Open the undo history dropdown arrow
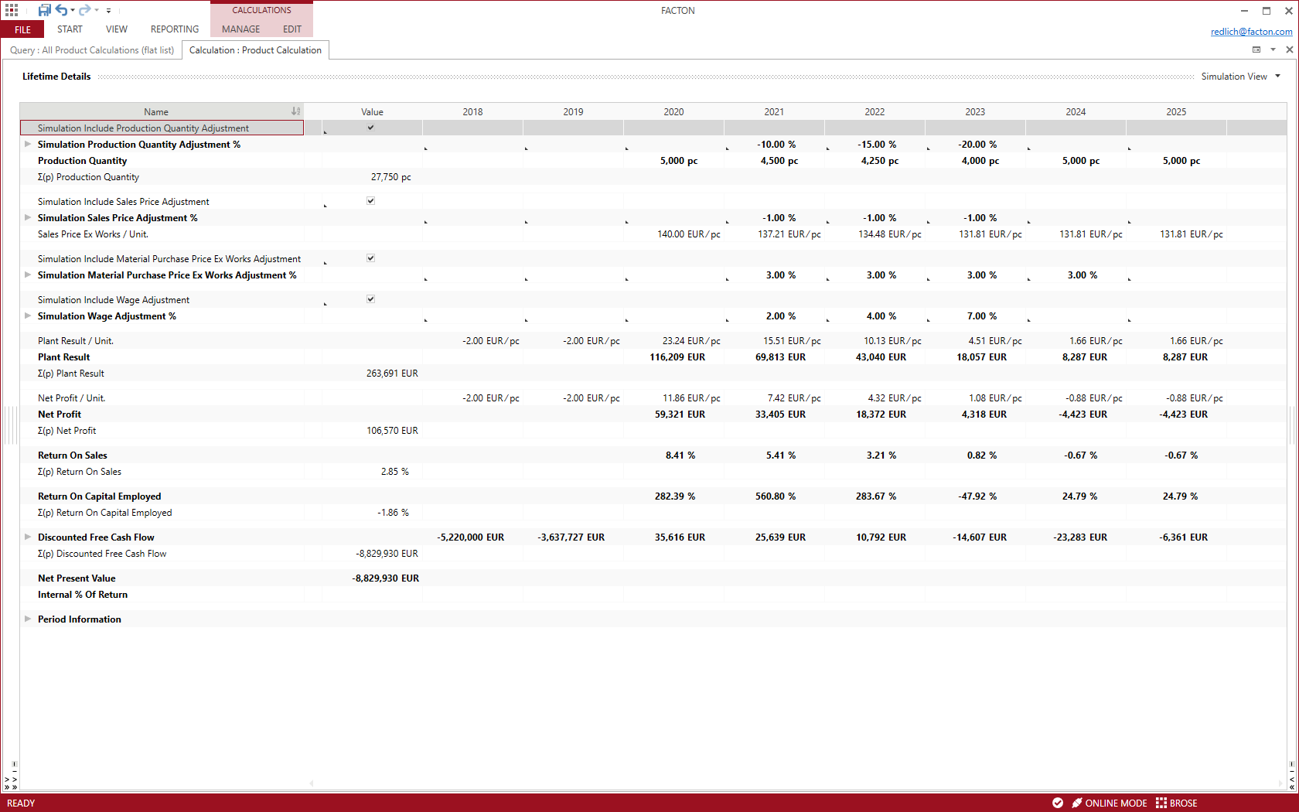Image resolution: width=1299 pixels, height=812 pixels. pyautogui.click(x=73, y=10)
